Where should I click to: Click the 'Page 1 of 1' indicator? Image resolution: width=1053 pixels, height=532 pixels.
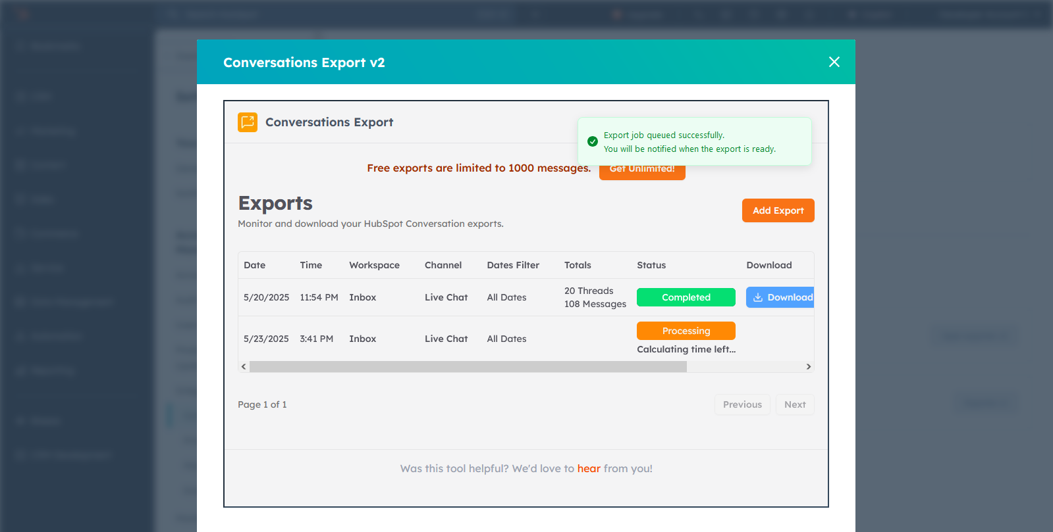pyautogui.click(x=262, y=404)
